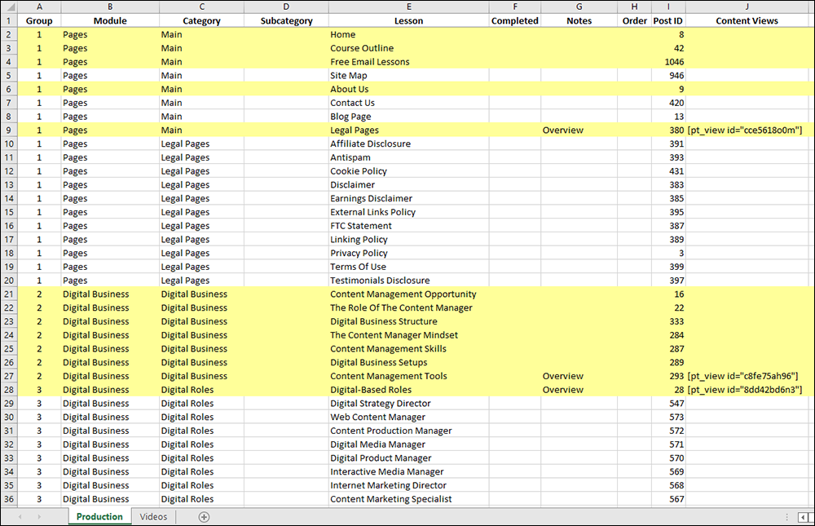This screenshot has height=526, width=815.
Task: Select the "FTC Statement" cell
Action: [x=408, y=226]
